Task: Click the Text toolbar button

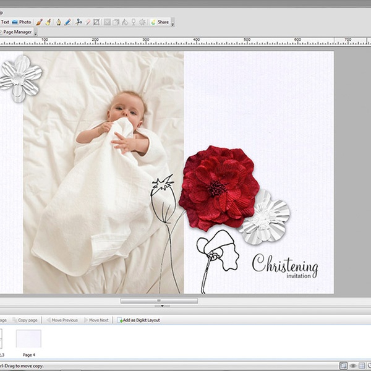Action: (x=5, y=22)
